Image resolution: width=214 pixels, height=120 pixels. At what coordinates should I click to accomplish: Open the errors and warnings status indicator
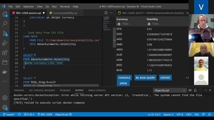[x=29, y=114]
